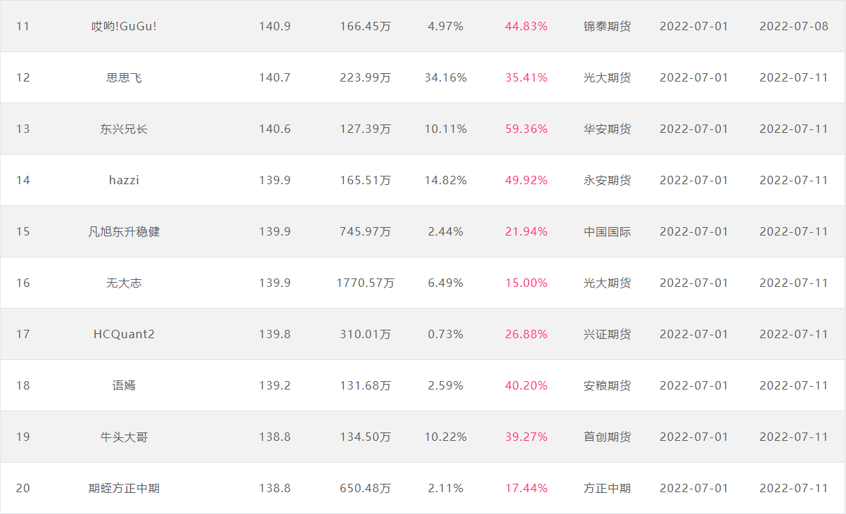846x514 pixels.
Task: Open 思思飞 trader name link
Action: (124, 77)
